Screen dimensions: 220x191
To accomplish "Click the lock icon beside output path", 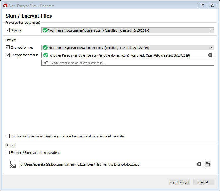I will pos(13,164).
